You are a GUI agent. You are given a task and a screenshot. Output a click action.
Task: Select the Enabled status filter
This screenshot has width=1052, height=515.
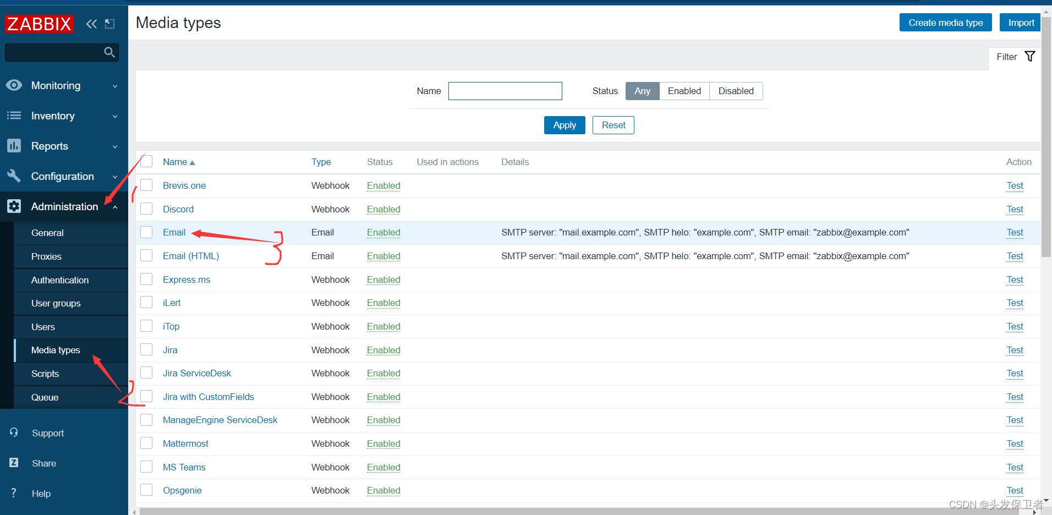click(x=684, y=91)
